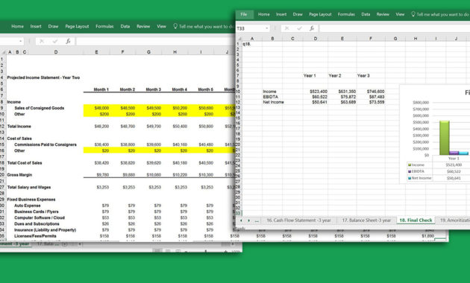Open View tab in right Excel window
Viewport: 470px width, 283px height.
[400, 14]
